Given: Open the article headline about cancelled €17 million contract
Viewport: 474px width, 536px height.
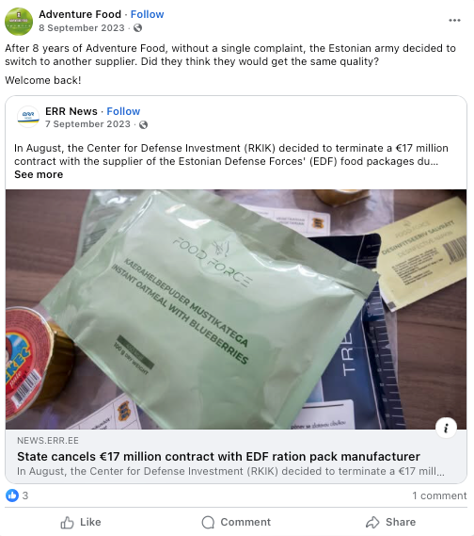Looking at the screenshot, I should (x=218, y=456).
